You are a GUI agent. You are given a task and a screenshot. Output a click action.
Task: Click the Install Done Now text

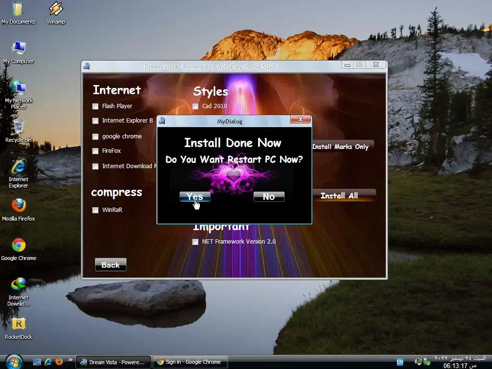[x=233, y=143]
